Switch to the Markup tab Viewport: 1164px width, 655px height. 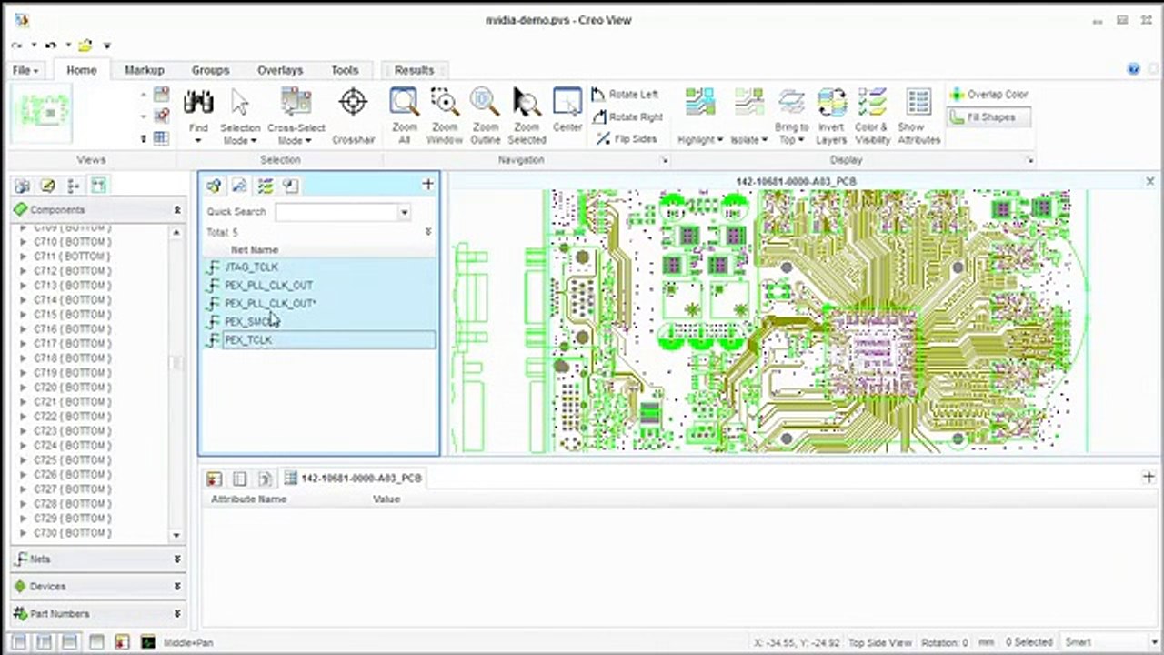(144, 70)
